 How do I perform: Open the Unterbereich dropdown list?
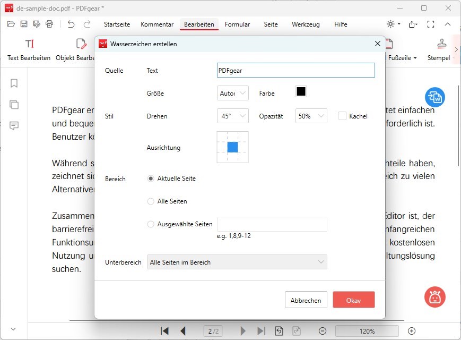click(237, 262)
